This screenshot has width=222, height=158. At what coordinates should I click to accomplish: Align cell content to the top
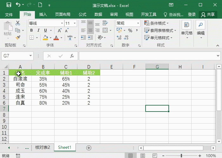click(x=83, y=23)
